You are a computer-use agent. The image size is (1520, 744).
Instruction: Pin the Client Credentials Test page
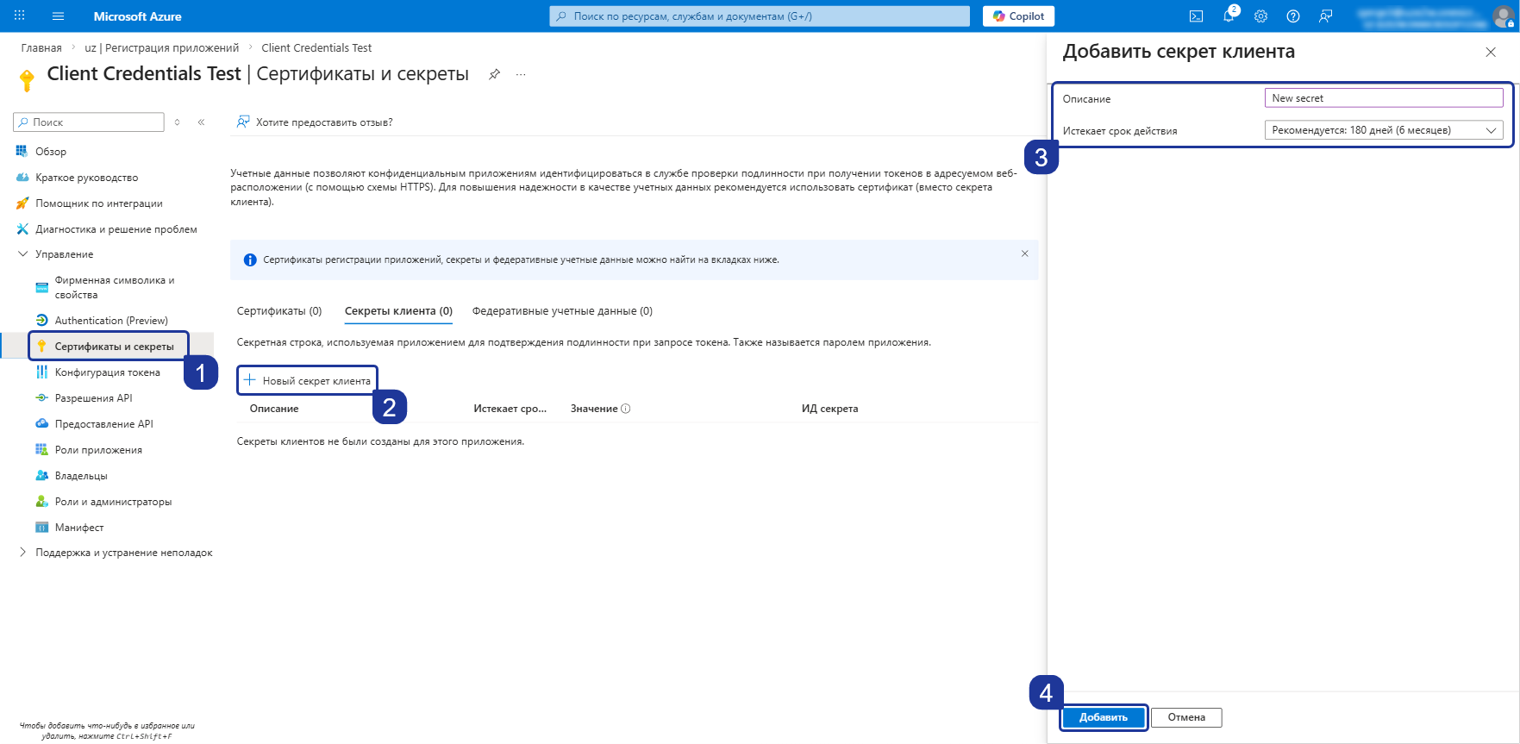tap(494, 74)
